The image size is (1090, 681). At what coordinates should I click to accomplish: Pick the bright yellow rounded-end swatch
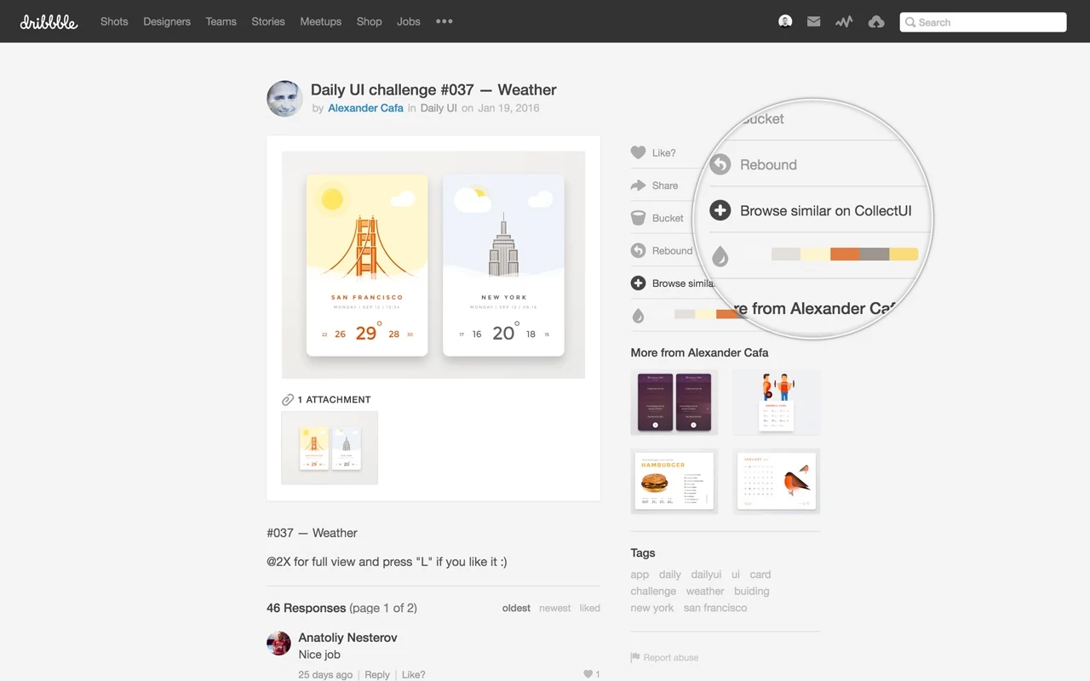904,254
